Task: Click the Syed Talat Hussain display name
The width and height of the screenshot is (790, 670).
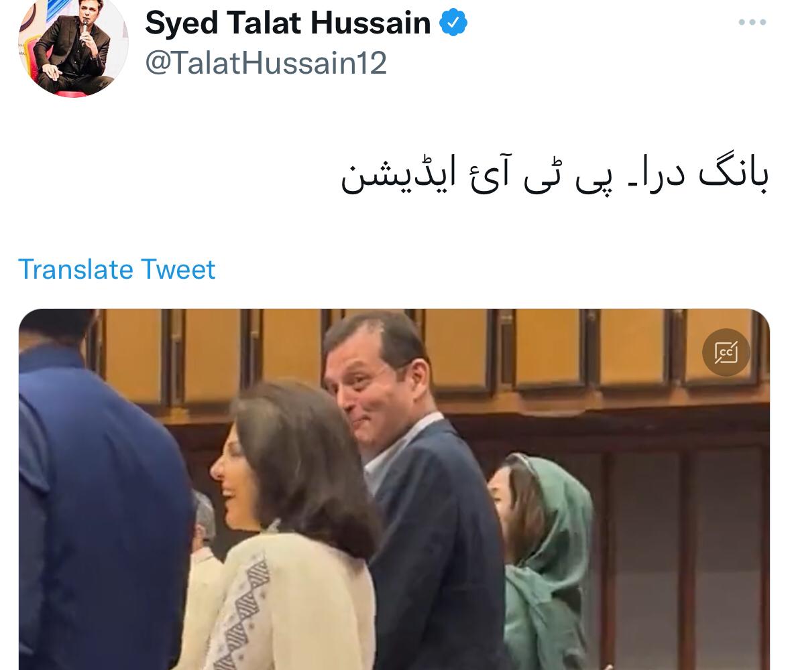Action: pos(288,23)
